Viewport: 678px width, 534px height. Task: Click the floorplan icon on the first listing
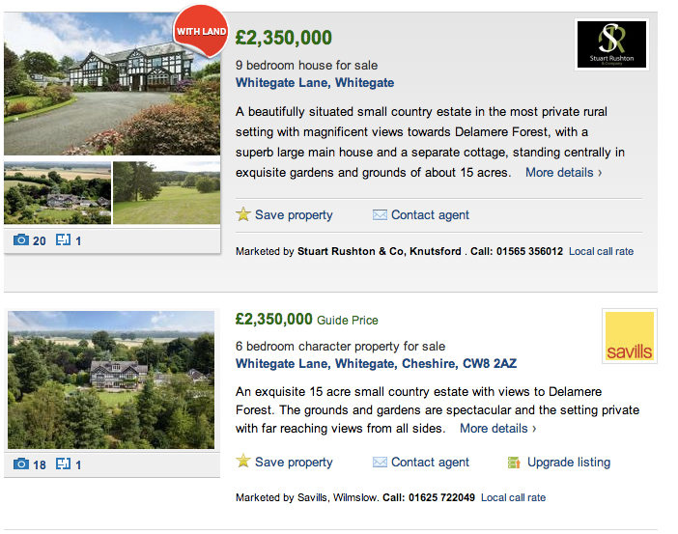[64, 239]
